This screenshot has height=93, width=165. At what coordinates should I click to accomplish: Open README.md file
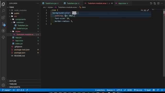point(20,56)
